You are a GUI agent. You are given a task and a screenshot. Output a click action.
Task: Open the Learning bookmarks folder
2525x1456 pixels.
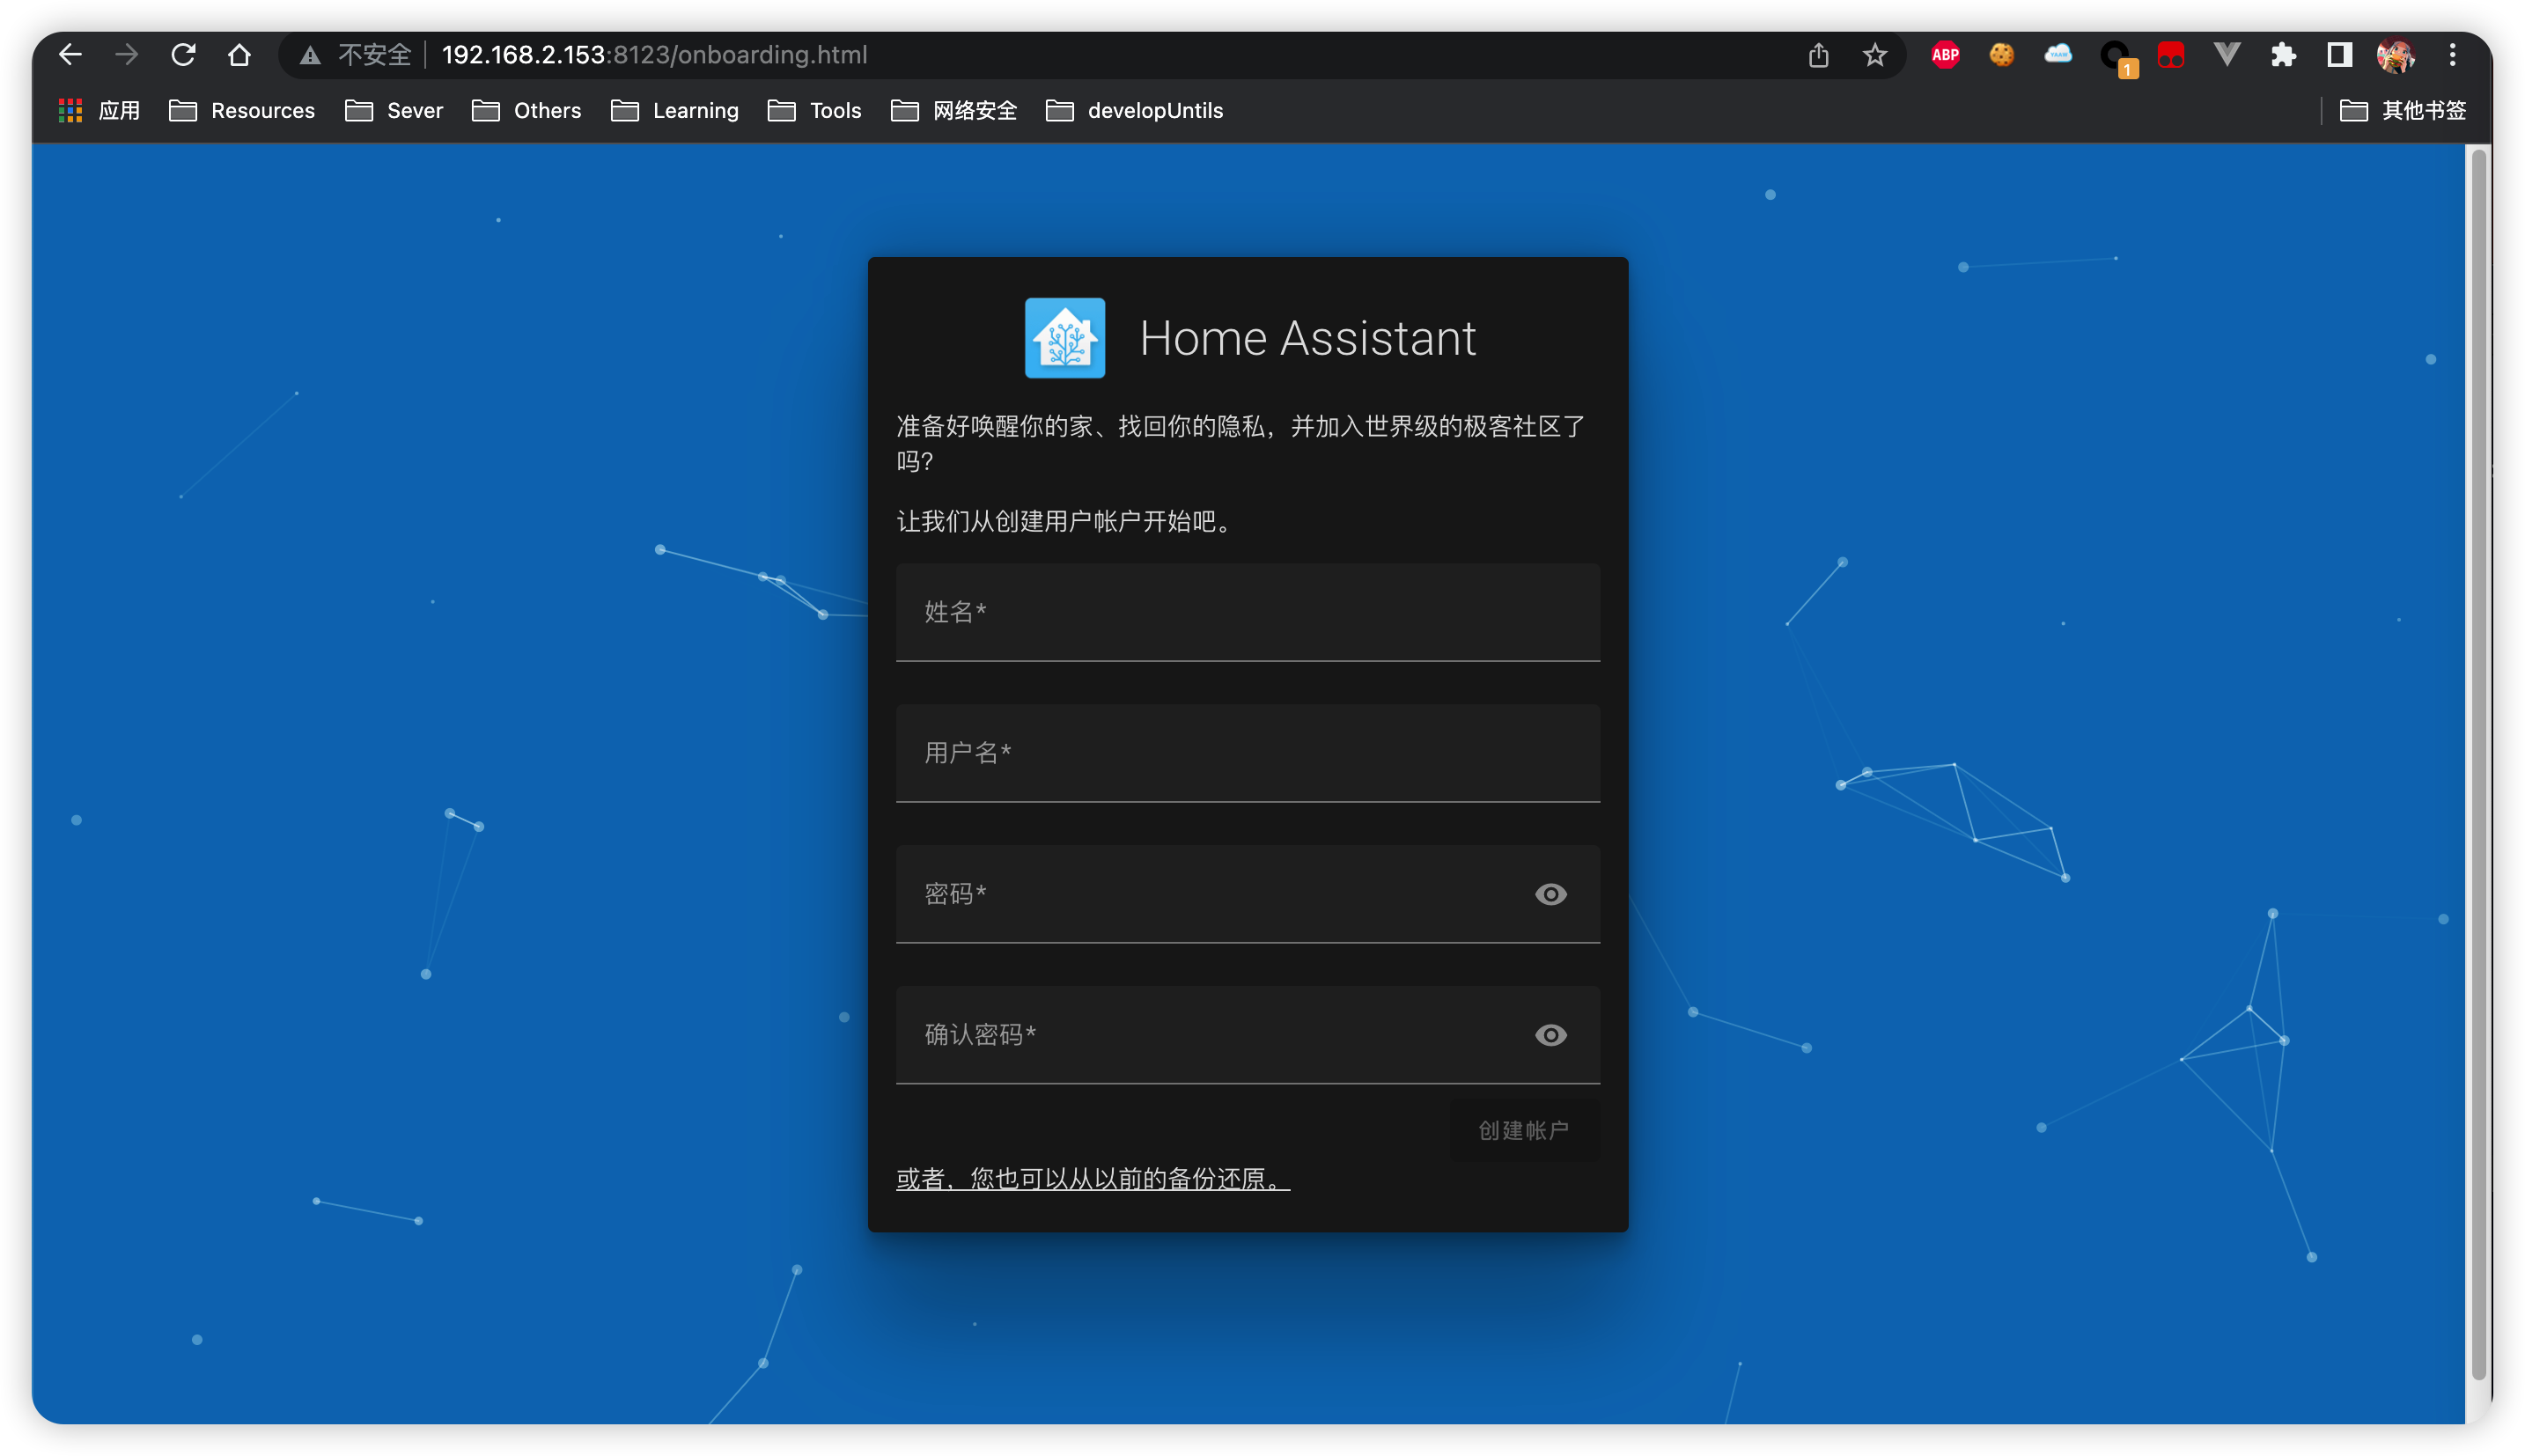point(696,111)
